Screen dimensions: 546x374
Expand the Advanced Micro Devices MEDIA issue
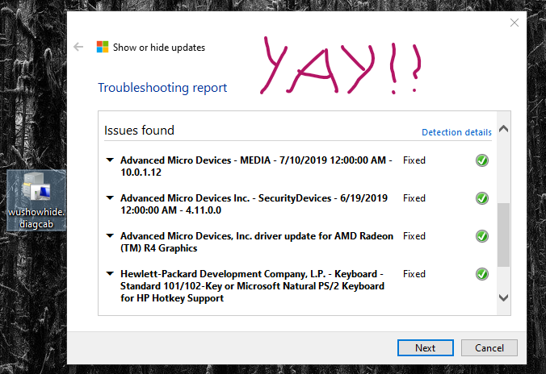[110, 160]
